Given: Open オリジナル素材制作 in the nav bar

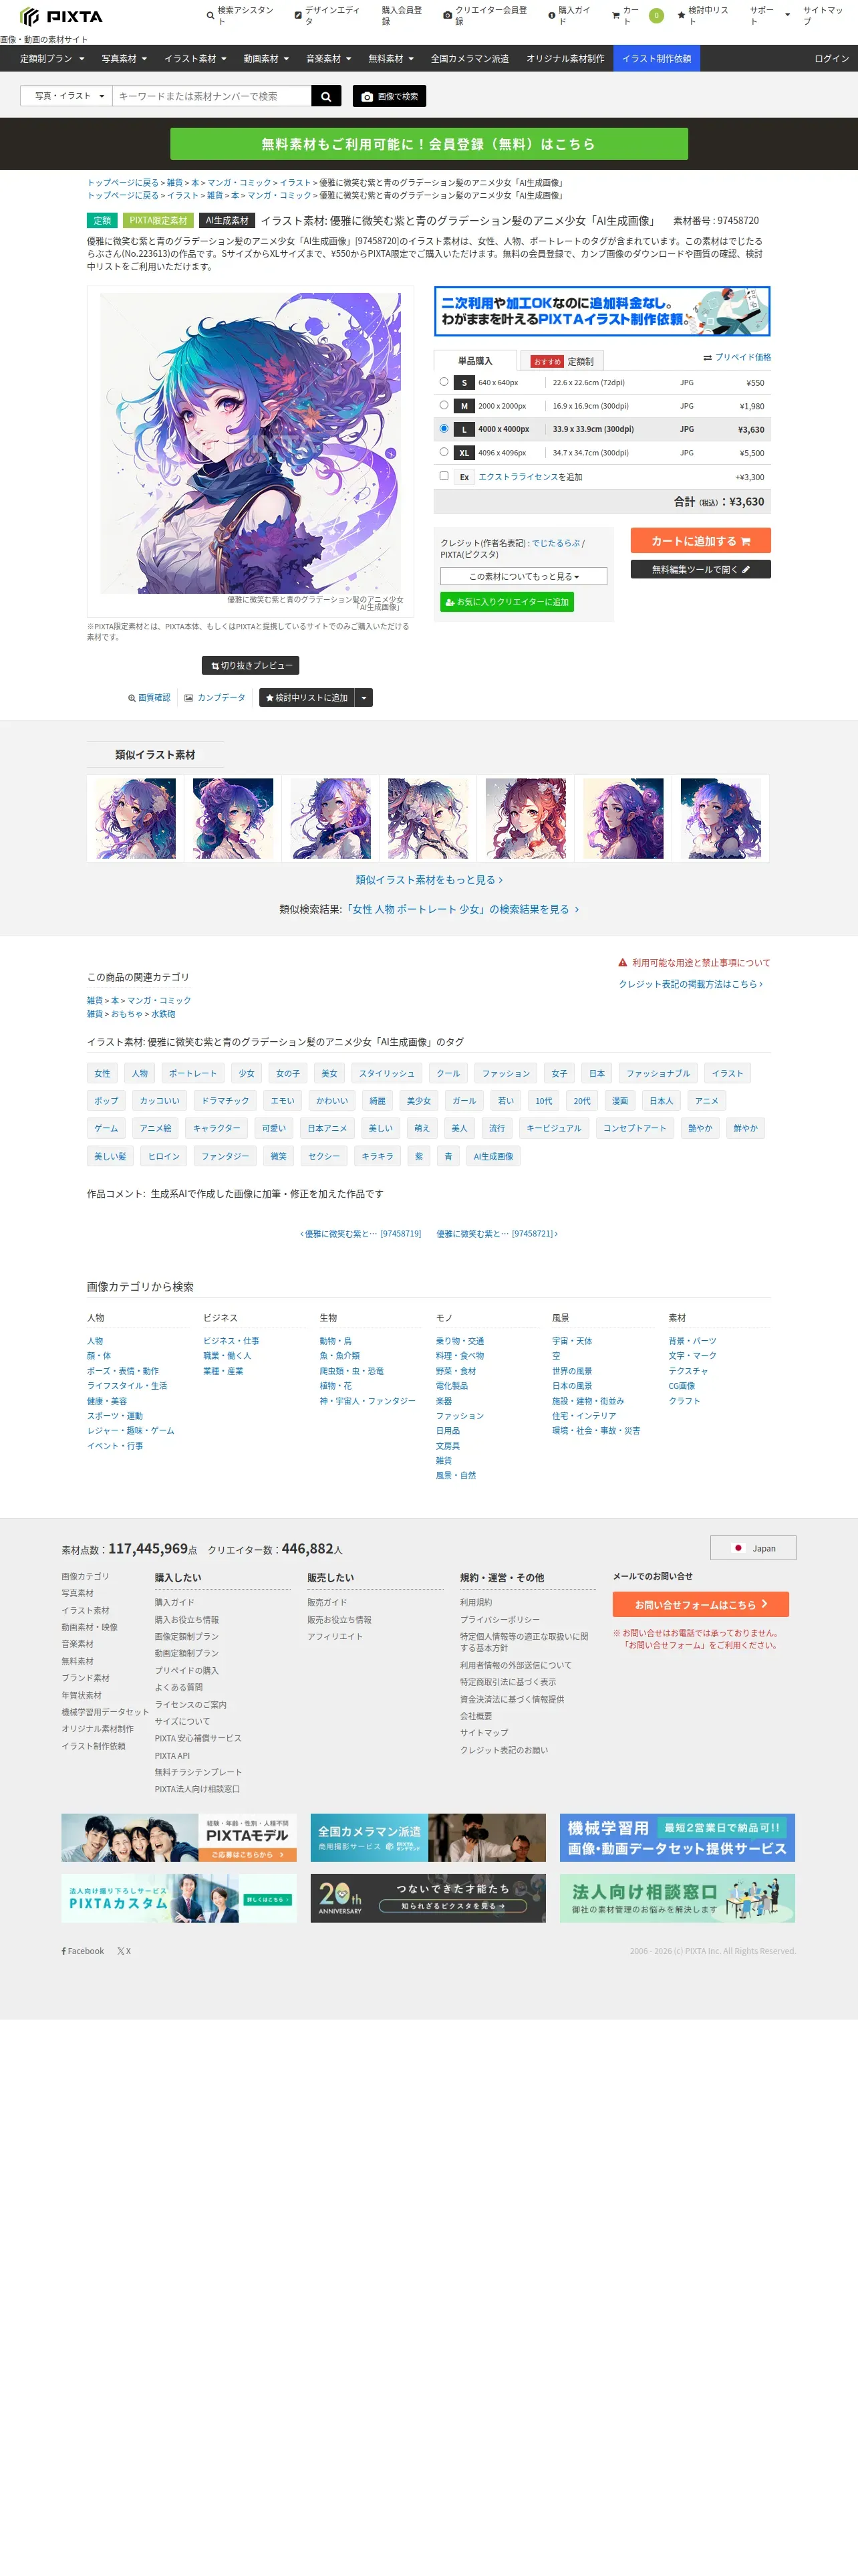Looking at the screenshot, I should point(565,59).
